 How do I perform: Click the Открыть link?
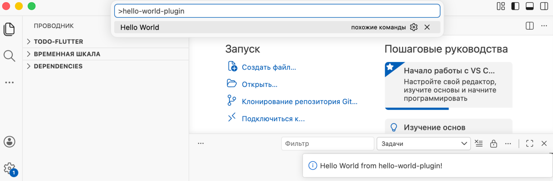(259, 84)
